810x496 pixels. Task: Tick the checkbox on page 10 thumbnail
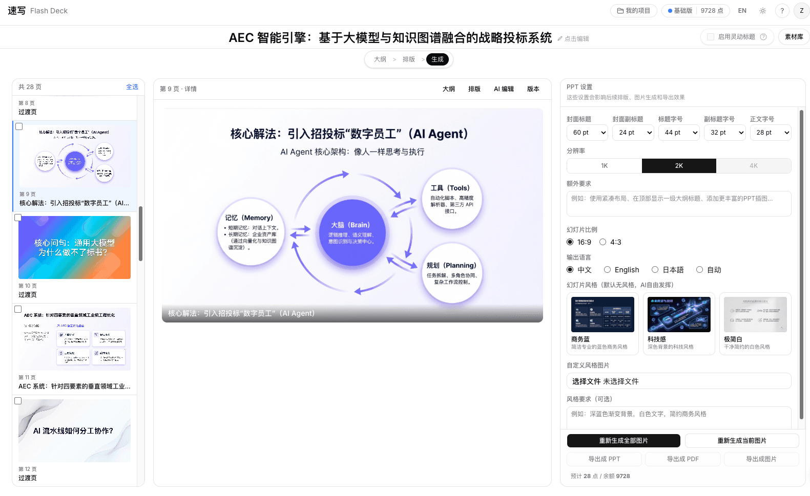(18, 218)
